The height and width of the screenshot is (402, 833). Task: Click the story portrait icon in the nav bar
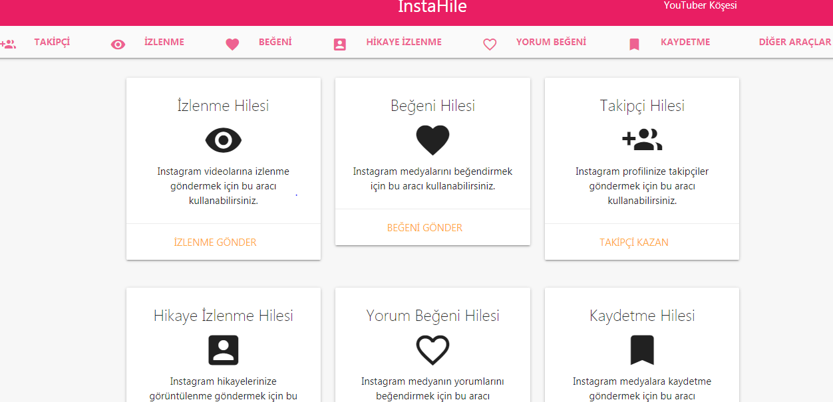(340, 45)
